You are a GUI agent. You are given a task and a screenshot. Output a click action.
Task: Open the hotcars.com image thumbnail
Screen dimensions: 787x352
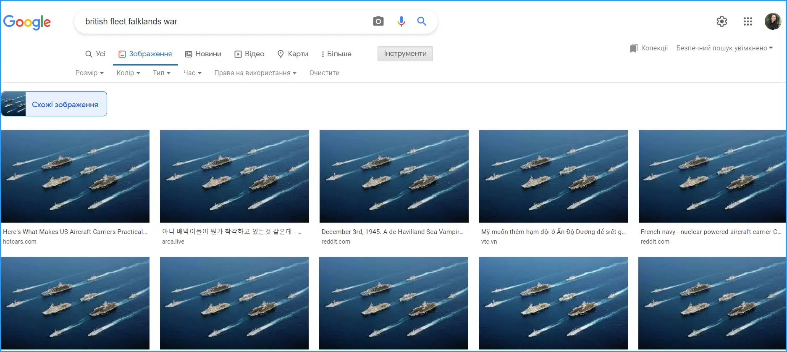click(75, 176)
